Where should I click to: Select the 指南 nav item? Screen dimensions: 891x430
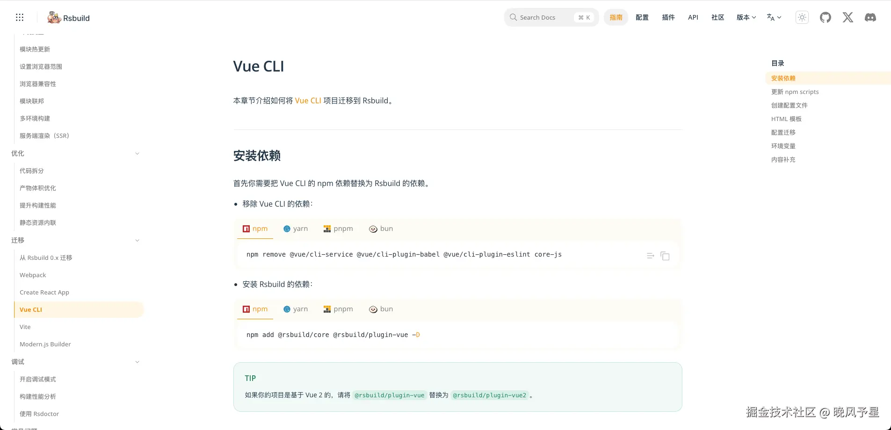pos(616,17)
